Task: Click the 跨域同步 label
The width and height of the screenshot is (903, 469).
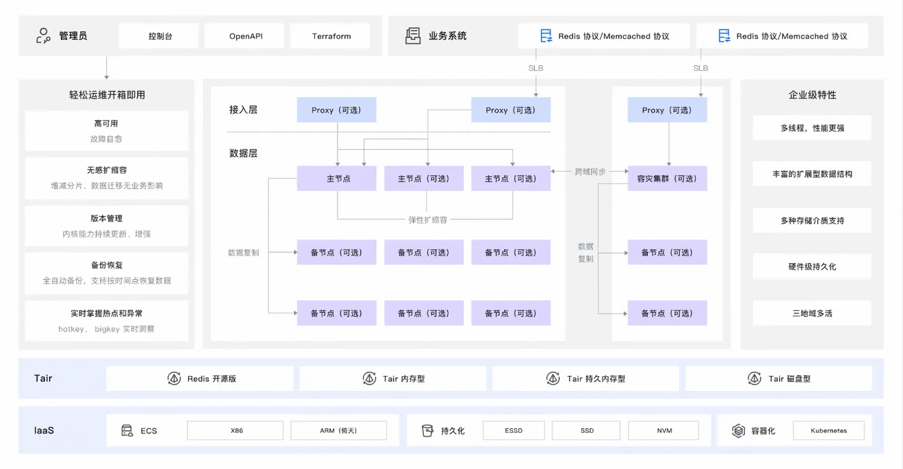Action: [x=590, y=172]
